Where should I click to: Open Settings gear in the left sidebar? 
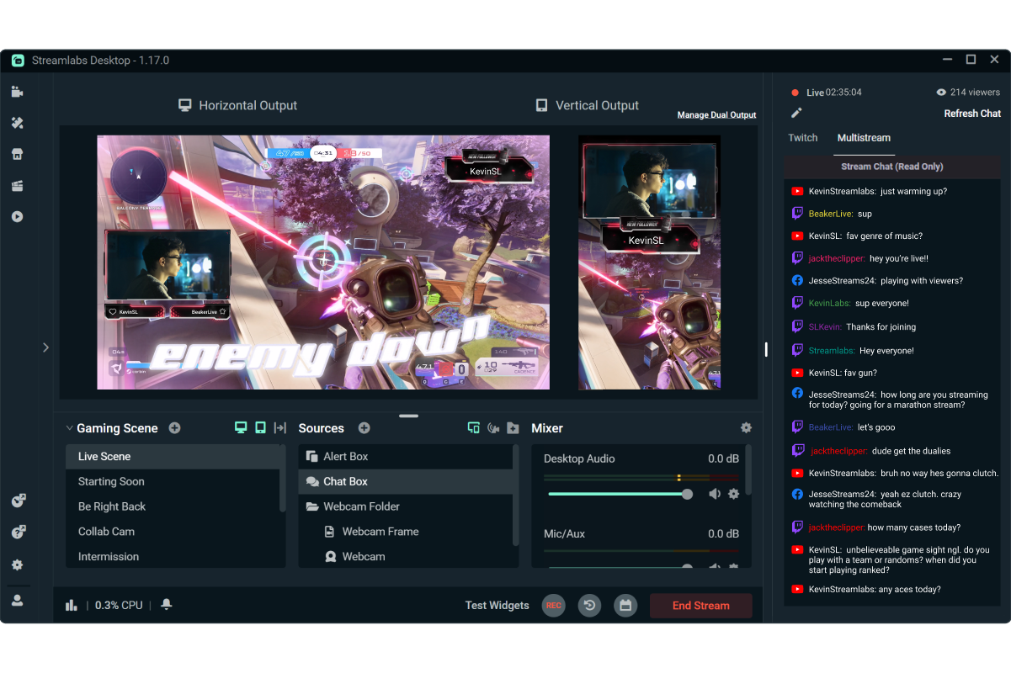pyautogui.click(x=17, y=565)
